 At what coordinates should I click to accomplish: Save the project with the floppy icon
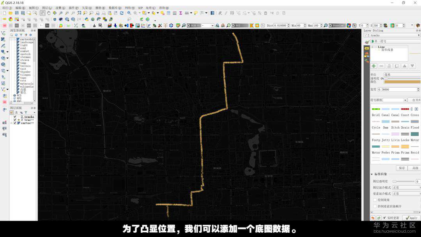coord(17,13)
